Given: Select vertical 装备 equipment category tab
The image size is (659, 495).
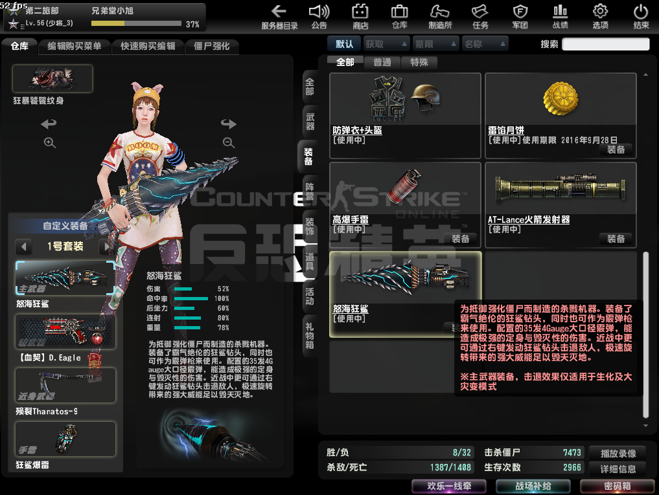Looking at the screenshot, I should click(308, 157).
